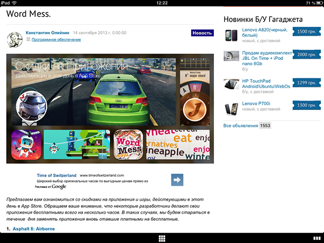Tap the 12:22 clock in status bar
324x243 pixels.
pos(162,3)
